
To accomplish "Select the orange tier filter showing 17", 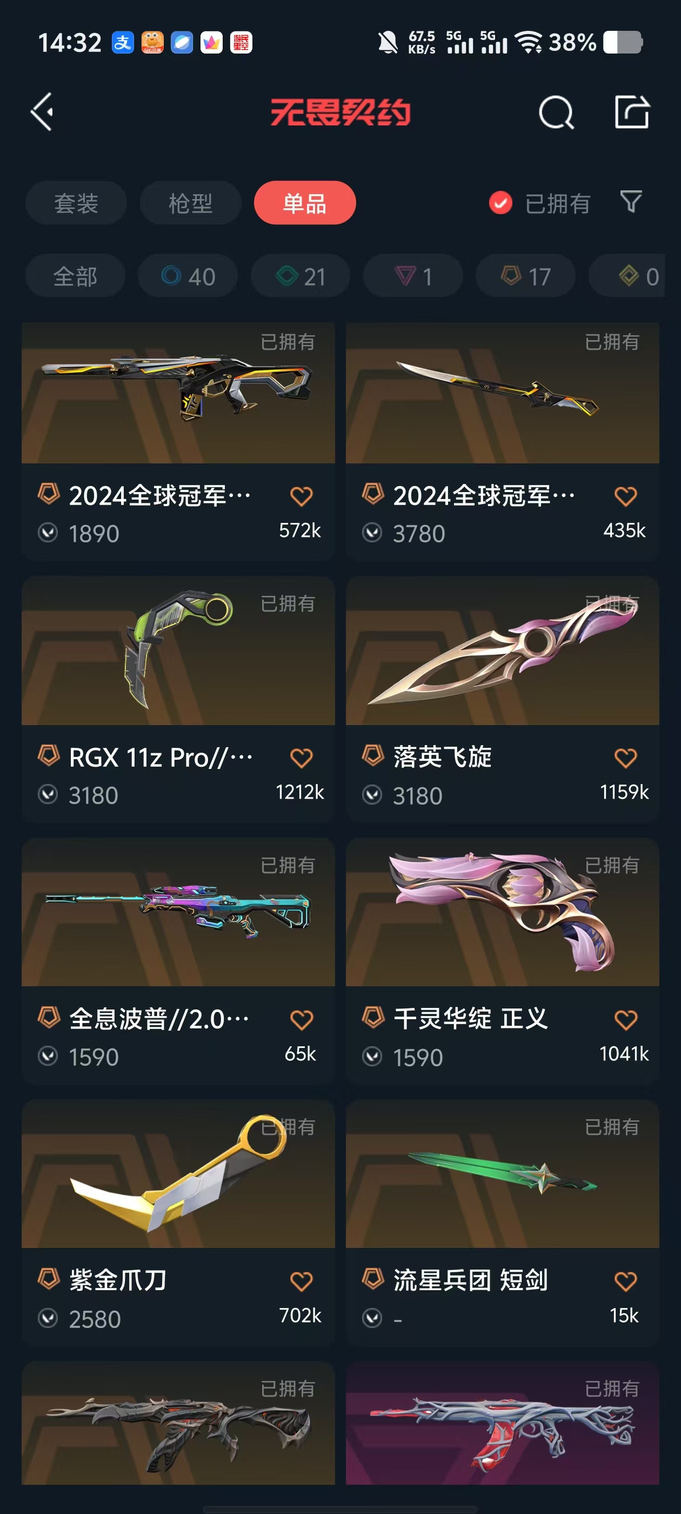I will [525, 276].
